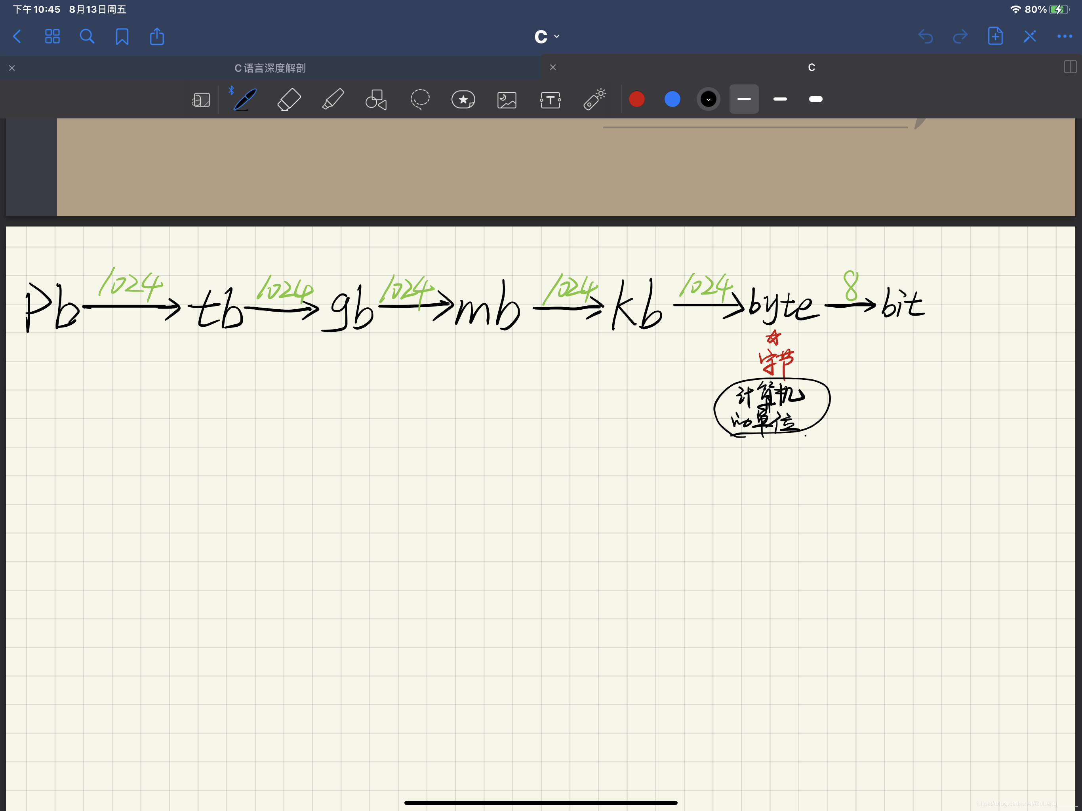Screen dimensions: 1082x811
Task: Select the thickest stroke width
Action: tap(815, 99)
